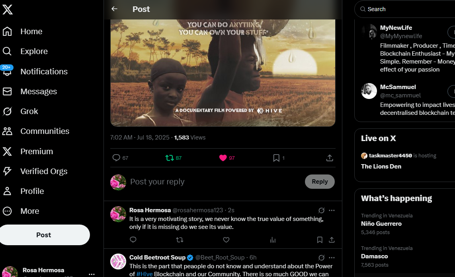The width and height of the screenshot is (455, 277).
Task: Click the Post your reply field
Action: tap(215, 182)
